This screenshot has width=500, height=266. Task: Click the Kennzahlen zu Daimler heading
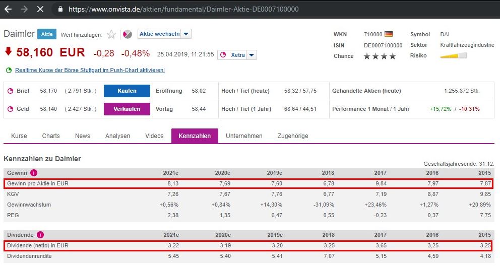point(42,159)
